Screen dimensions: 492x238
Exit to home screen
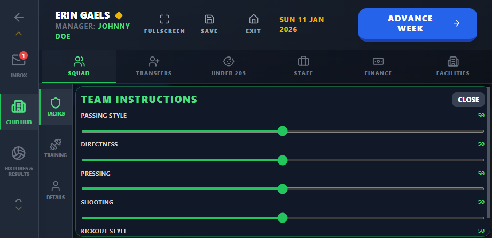coord(253,24)
